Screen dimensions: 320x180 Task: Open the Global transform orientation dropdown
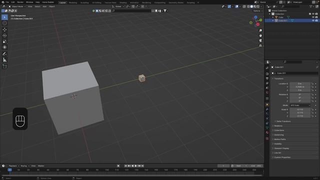tap(118, 6)
